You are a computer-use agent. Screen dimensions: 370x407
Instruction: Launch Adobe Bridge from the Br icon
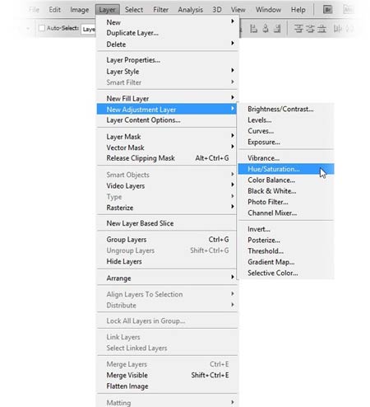(327, 10)
